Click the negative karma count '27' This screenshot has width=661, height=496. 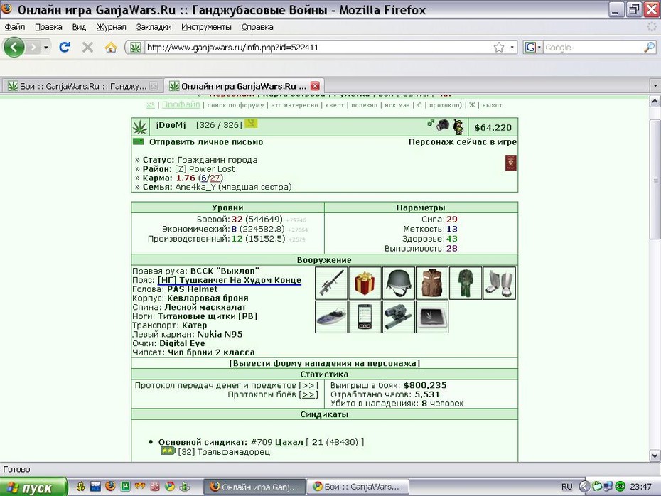[x=215, y=178]
